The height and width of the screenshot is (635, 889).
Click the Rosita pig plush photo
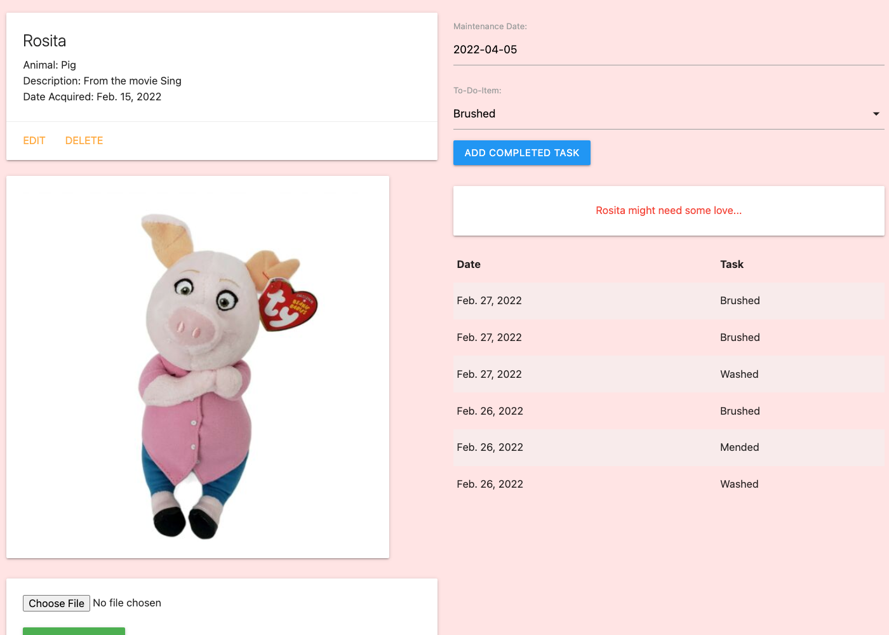[x=197, y=367]
